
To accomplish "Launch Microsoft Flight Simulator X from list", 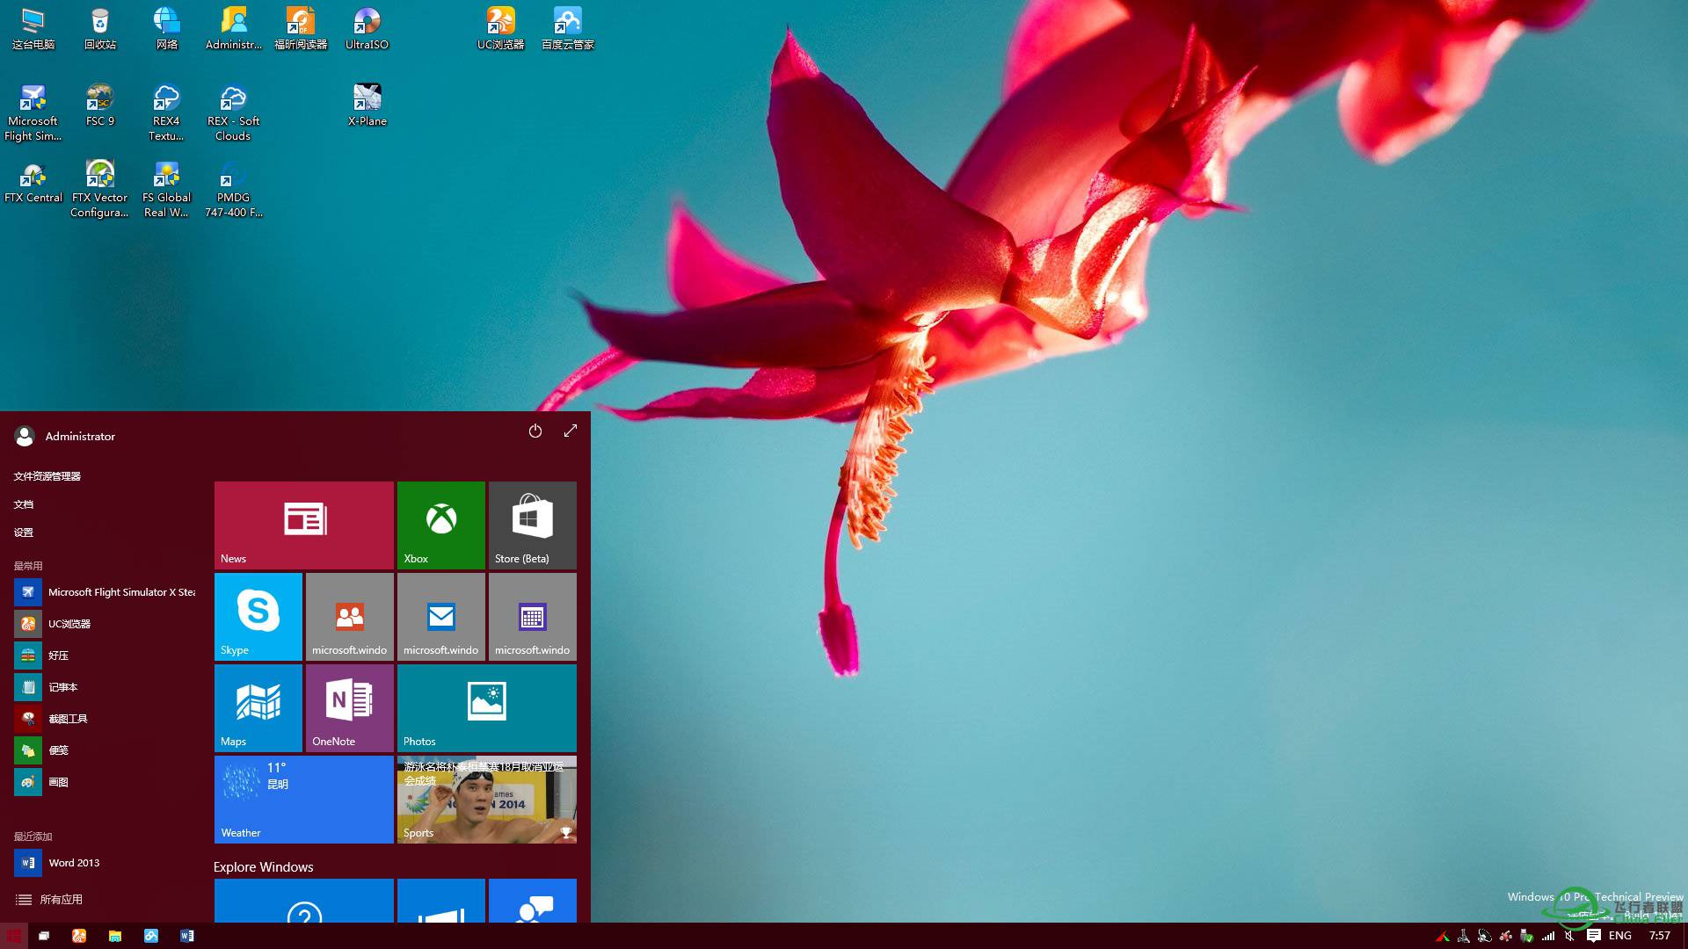I will [105, 592].
